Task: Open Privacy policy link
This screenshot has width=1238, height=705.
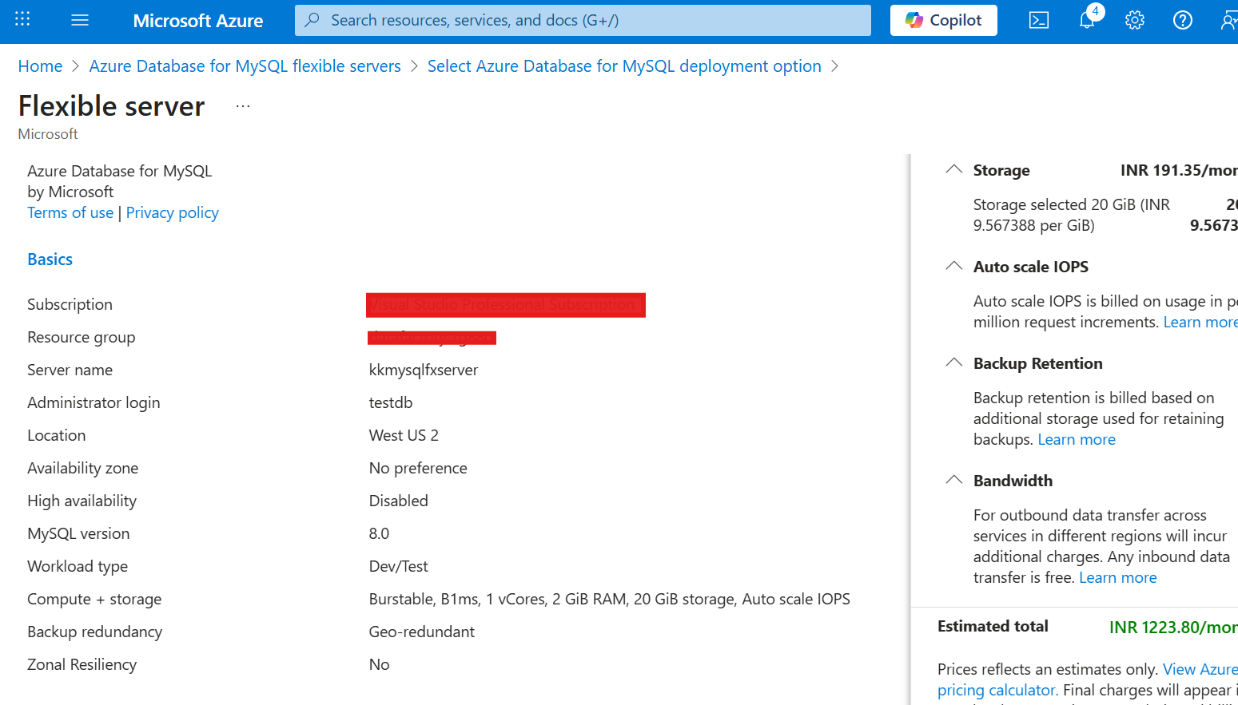Action: point(172,212)
